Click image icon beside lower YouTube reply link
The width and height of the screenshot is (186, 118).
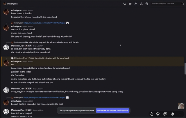tap(67, 98)
